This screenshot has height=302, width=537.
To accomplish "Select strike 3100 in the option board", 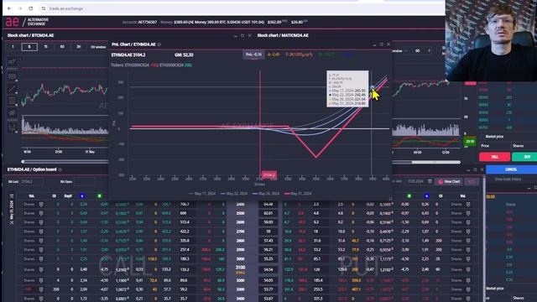I will click(x=241, y=269).
